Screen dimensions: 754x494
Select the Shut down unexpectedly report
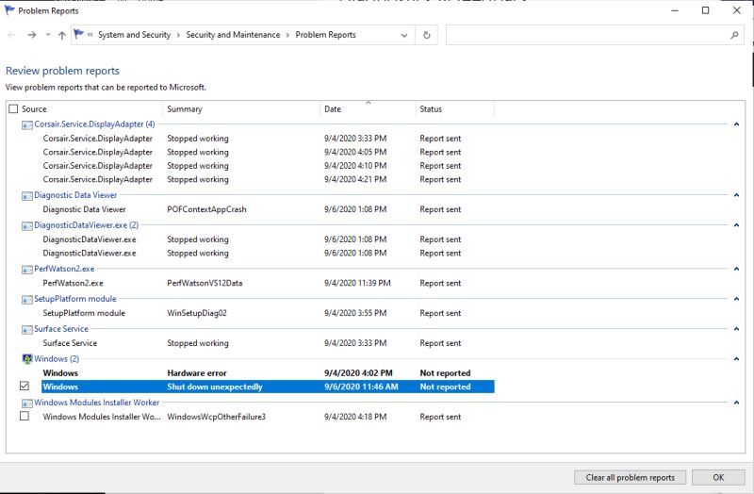[268, 387]
